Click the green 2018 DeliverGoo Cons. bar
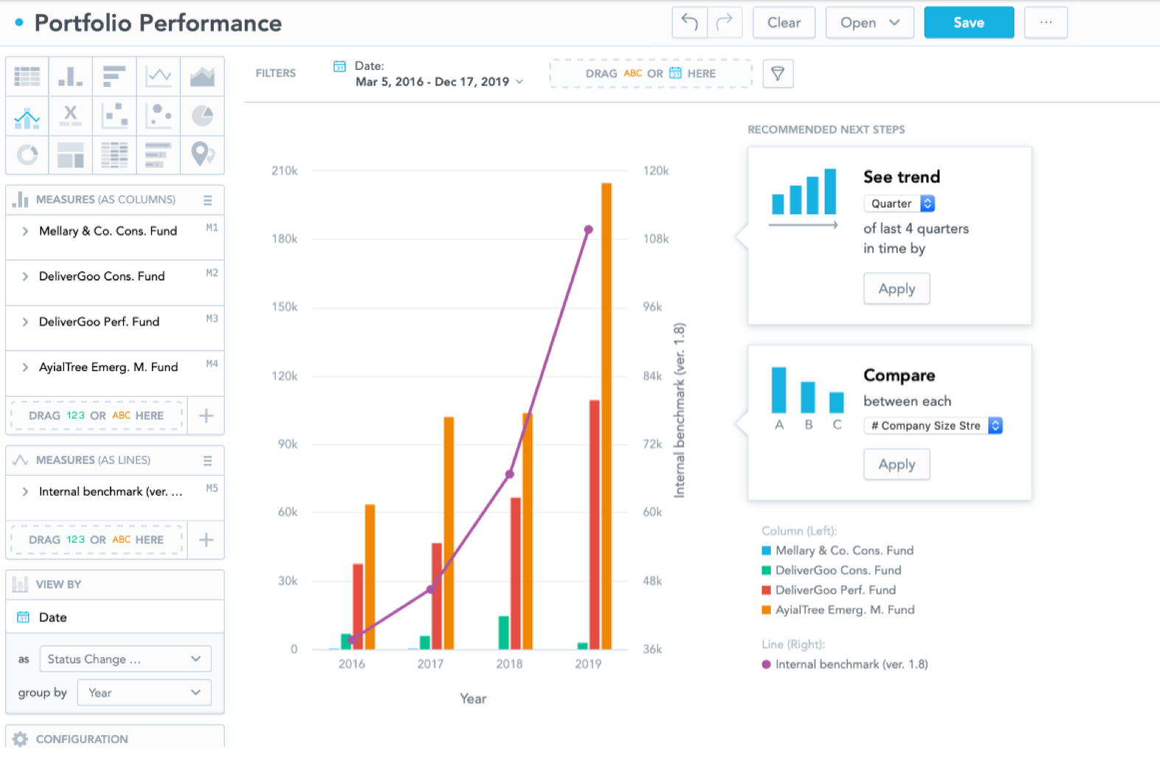1160x757 pixels. tap(503, 633)
